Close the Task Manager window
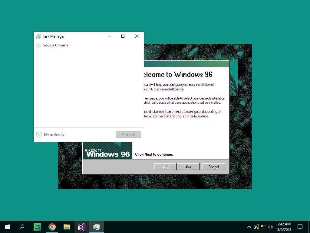This screenshot has height=233, width=310. [137, 36]
